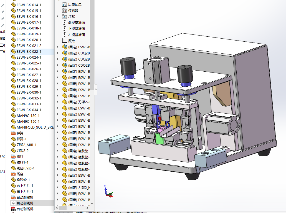Expand the first (固定) CDQ2B component
Viewport: 286px width, 213px height.
pyautogui.click(x=58, y=53)
